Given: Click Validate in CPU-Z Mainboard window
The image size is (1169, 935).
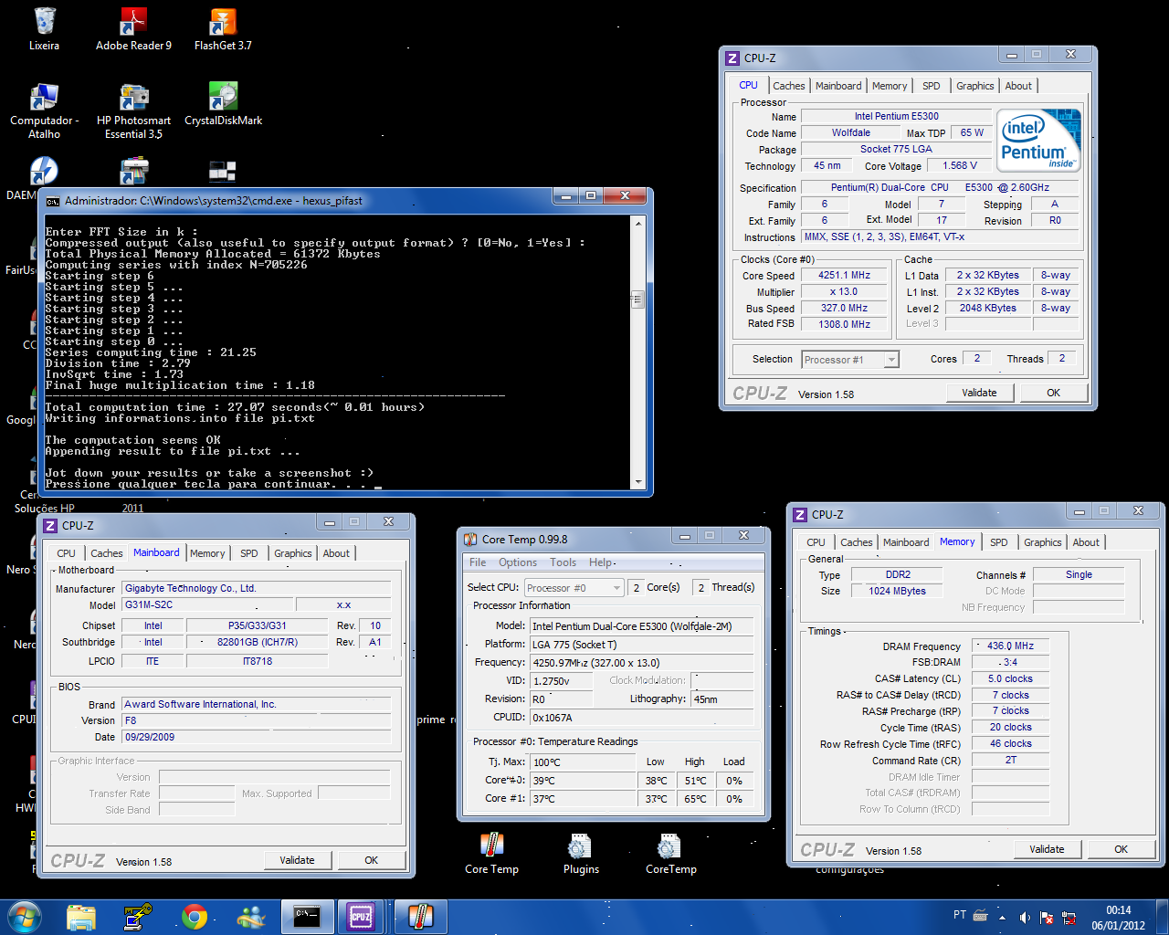Looking at the screenshot, I should click(x=297, y=860).
